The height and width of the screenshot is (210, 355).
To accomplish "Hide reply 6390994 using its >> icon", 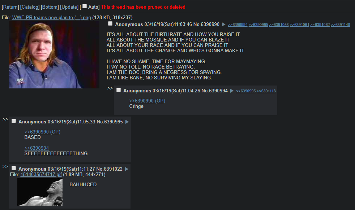I will click(x=110, y=88).
